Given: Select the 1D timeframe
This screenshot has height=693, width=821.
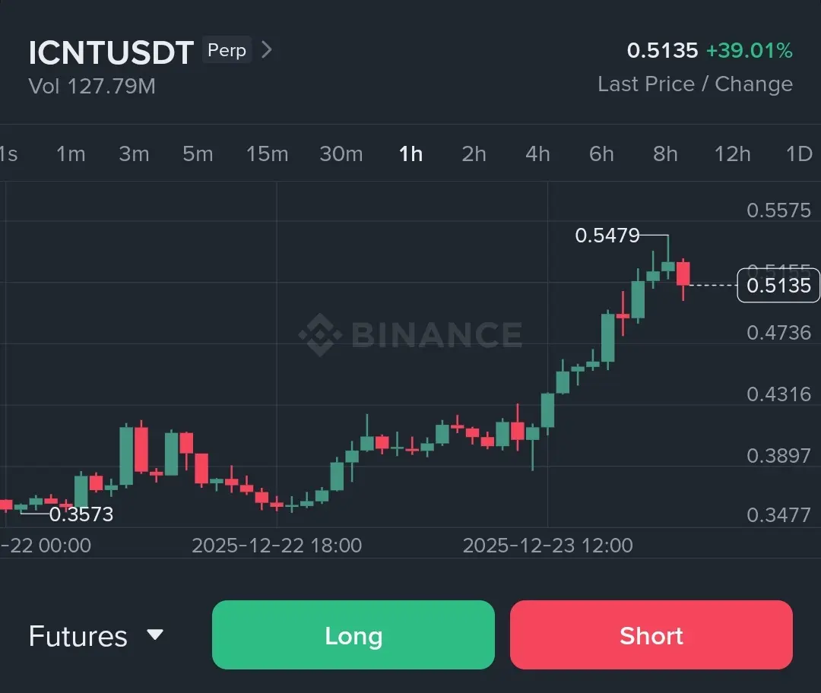Looking at the screenshot, I should tap(799, 154).
